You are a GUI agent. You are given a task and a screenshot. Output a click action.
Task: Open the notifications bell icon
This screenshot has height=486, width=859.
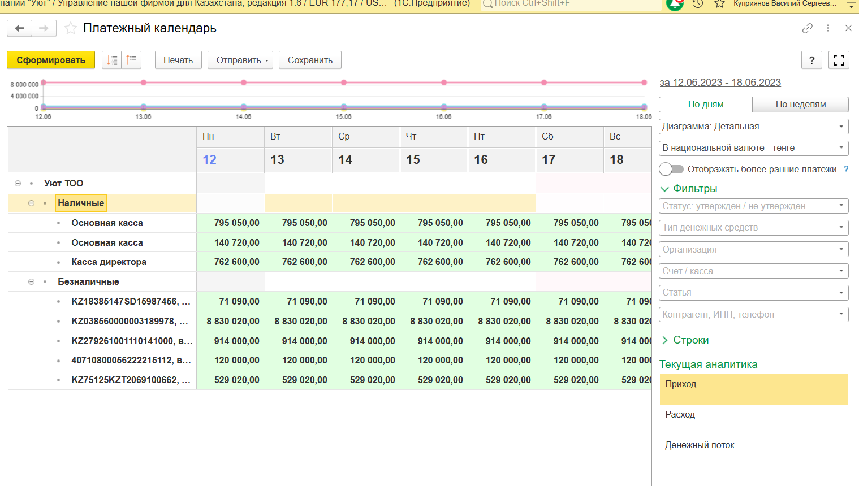click(x=675, y=4)
